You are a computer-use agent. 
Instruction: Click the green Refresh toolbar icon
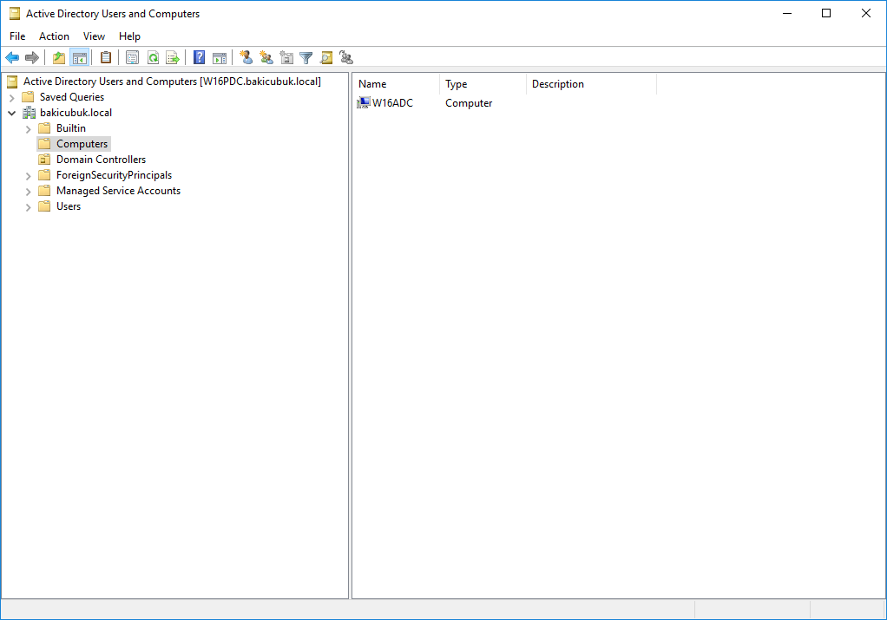(153, 57)
